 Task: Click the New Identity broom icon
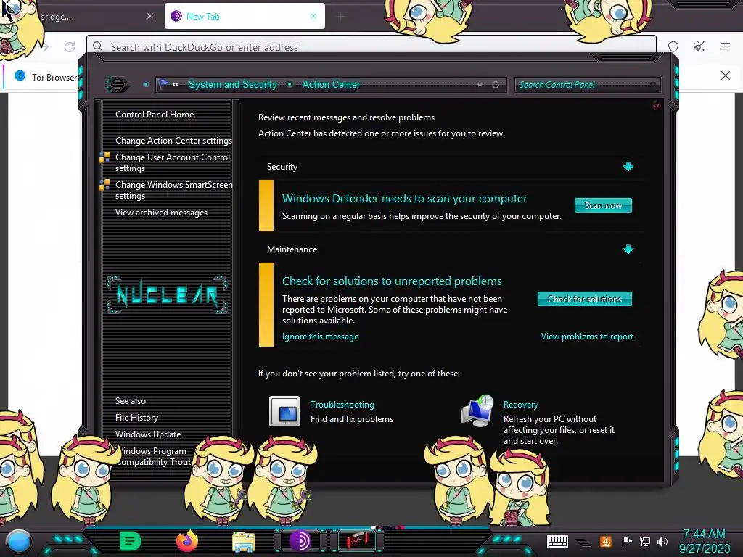tap(699, 46)
